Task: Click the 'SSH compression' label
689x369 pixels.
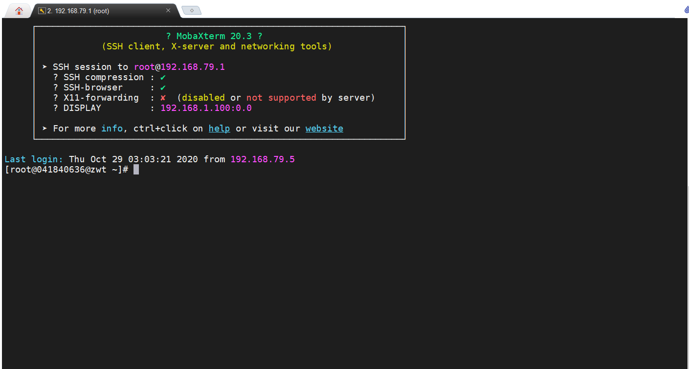Action: (104, 77)
